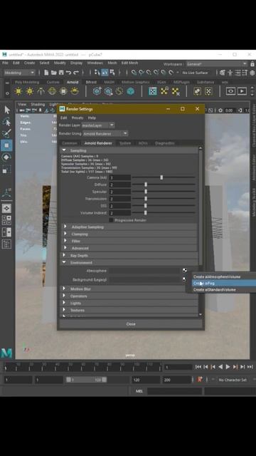Toggle the Progressive Render checkbox
Viewport: 256px width, 456px height.
[x=111, y=220]
